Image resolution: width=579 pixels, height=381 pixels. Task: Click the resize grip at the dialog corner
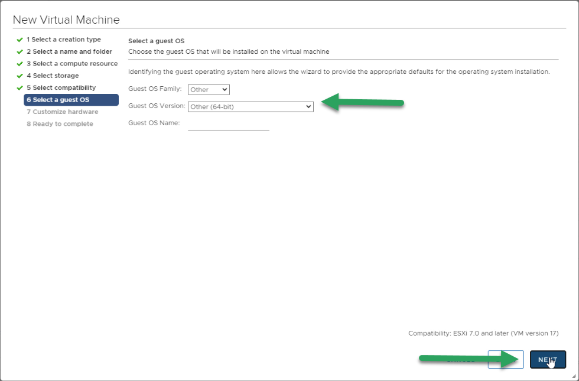pos(574,376)
